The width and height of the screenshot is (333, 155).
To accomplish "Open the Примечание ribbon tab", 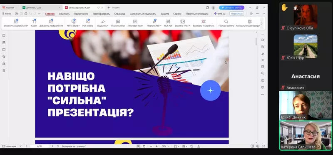I will pyautogui.click(x=81, y=14).
